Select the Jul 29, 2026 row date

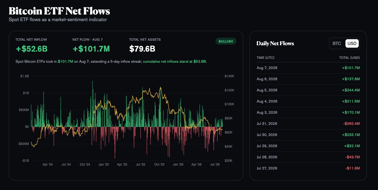(x=267, y=146)
